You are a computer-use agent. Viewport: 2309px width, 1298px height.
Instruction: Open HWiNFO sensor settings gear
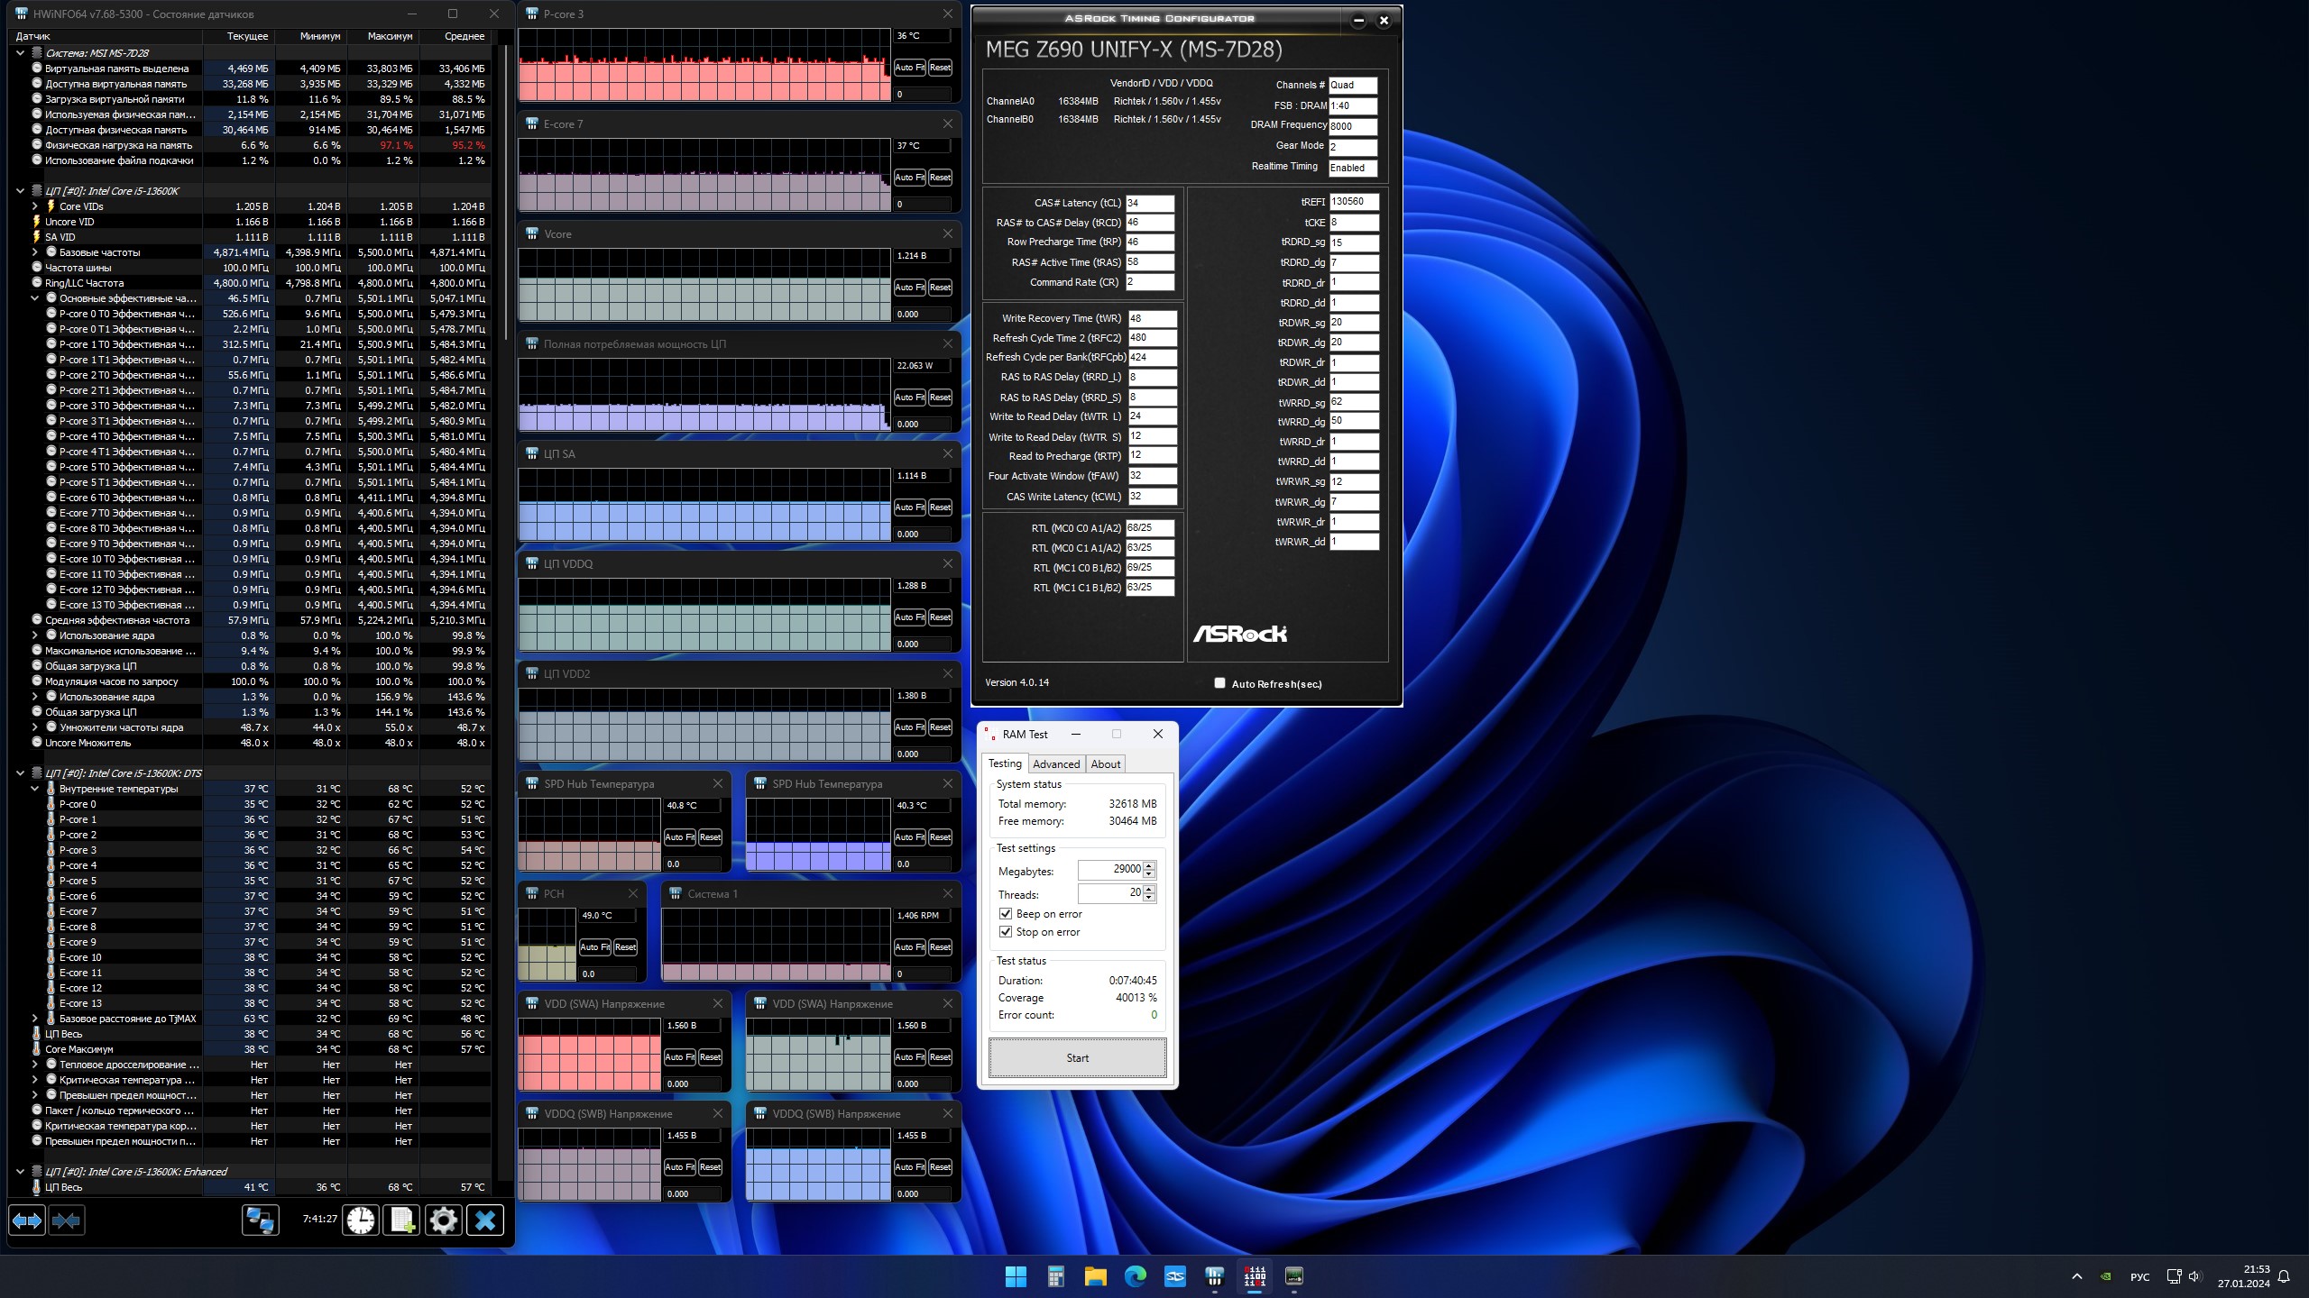pos(443,1220)
